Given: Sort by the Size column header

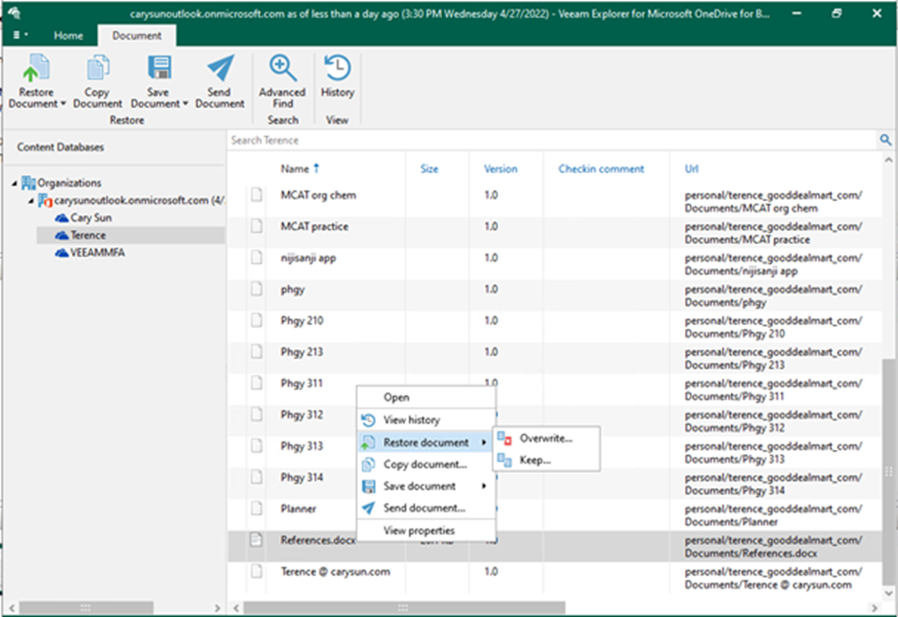Looking at the screenshot, I should click(x=429, y=168).
